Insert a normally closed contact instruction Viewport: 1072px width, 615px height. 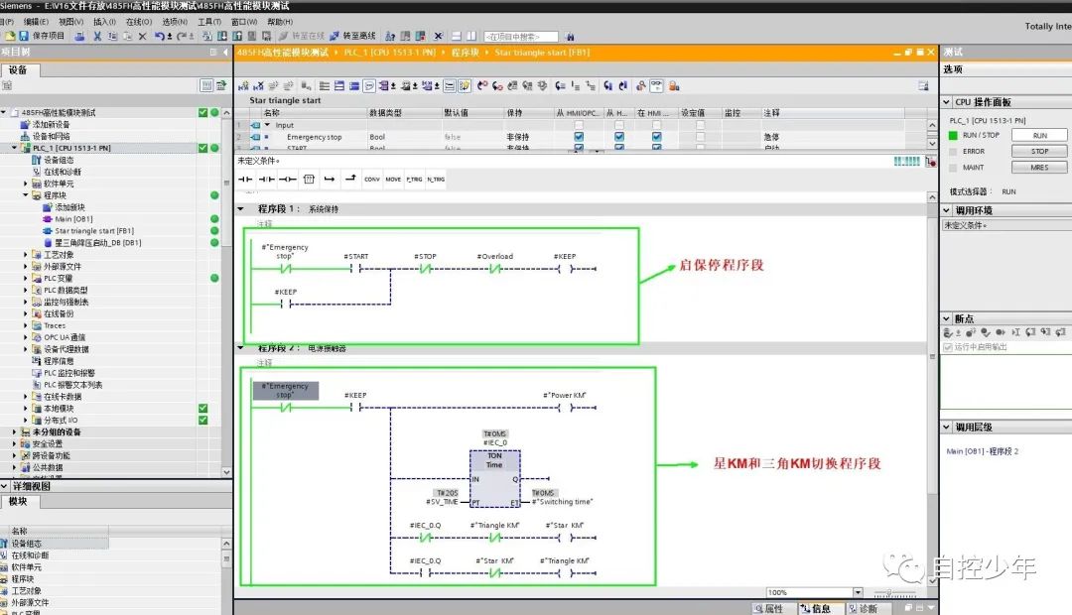point(267,179)
